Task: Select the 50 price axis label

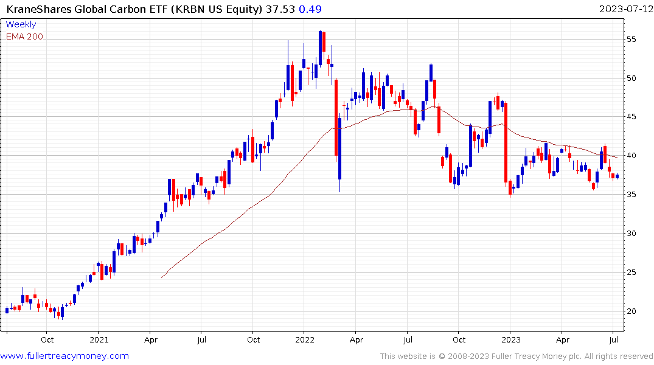Action: (631, 78)
